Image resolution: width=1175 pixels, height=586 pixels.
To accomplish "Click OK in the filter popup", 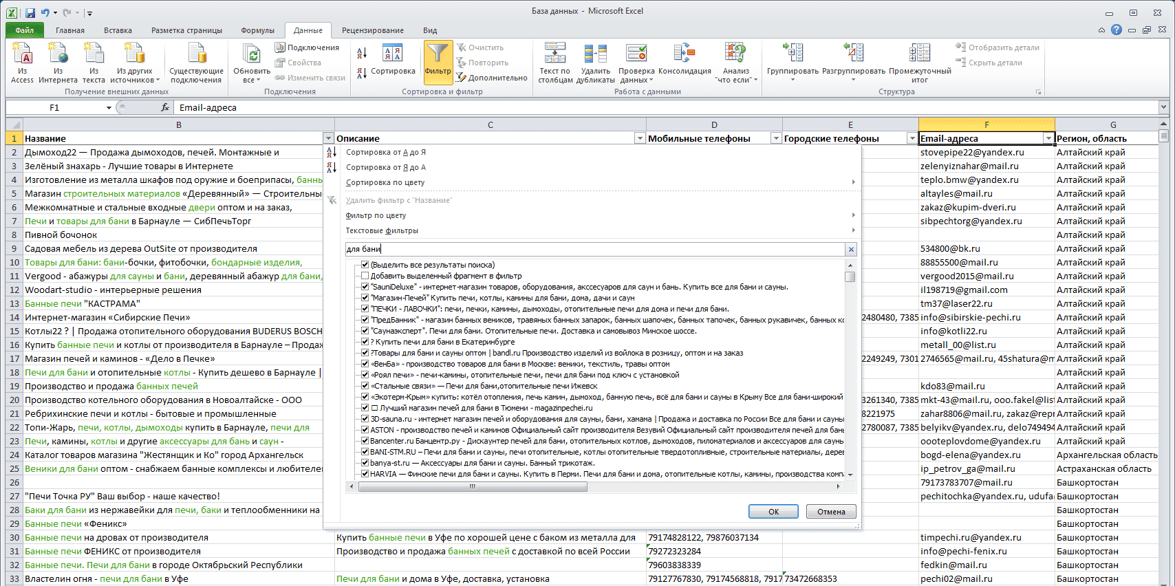I will (x=773, y=511).
